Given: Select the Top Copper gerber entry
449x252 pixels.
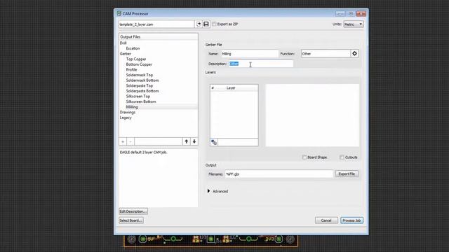Looking at the screenshot, I should pyautogui.click(x=136, y=59).
